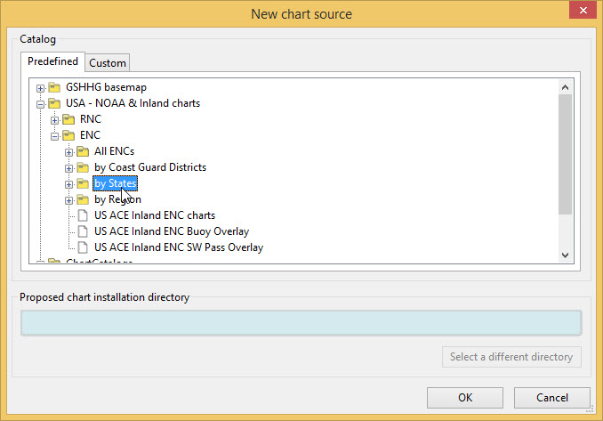Select the Predefined tab

[52, 61]
